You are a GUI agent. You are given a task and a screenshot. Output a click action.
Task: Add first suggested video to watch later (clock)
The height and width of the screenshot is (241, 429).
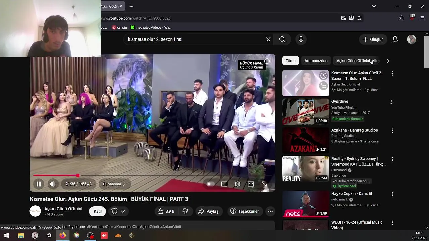pos(323,76)
